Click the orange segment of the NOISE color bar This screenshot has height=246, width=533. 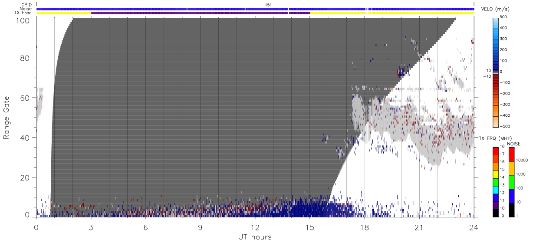pyautogui.click(x=511, y=168)
